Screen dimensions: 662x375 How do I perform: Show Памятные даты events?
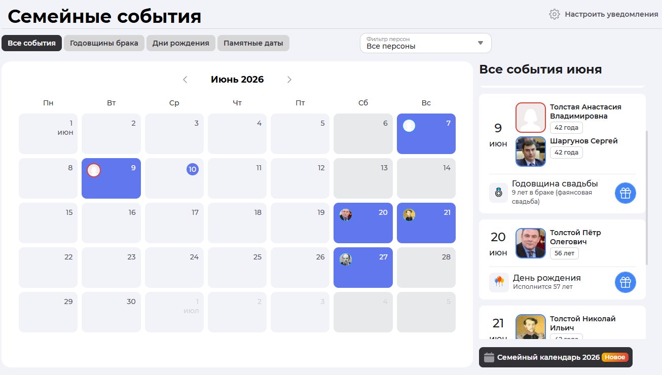[x=253, y=43]
